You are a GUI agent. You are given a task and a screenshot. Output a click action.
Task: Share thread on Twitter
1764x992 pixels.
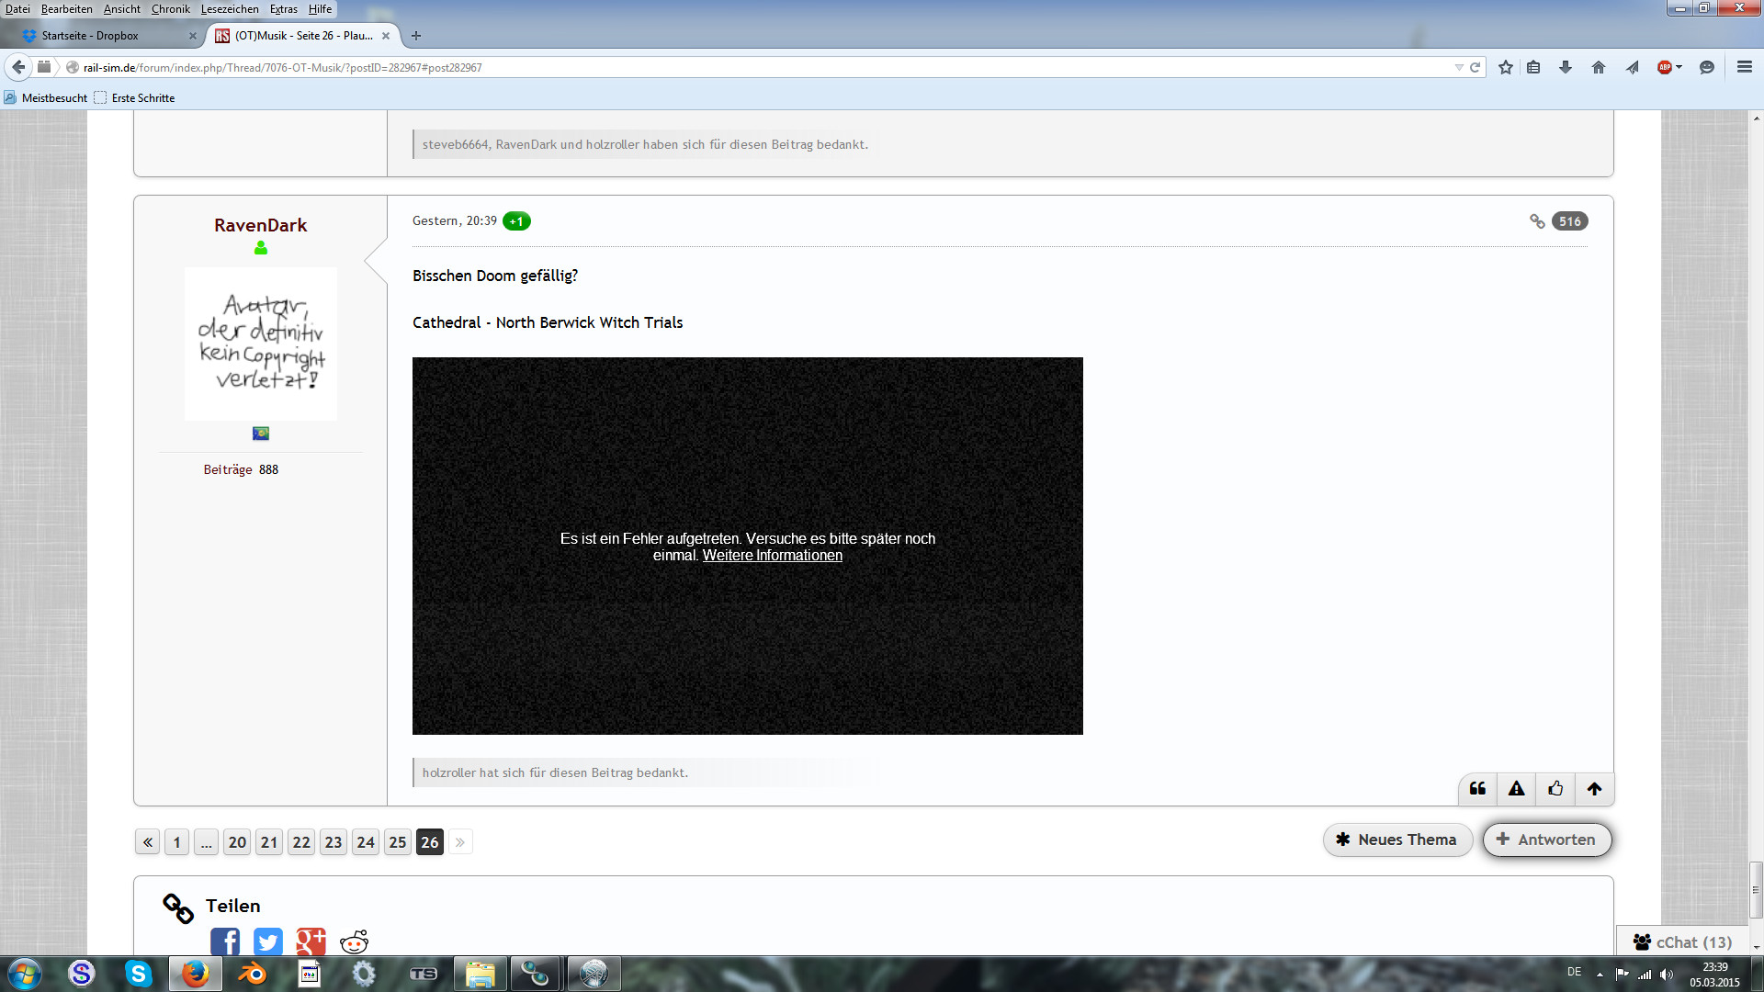pos(268,941)
